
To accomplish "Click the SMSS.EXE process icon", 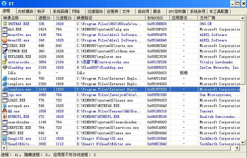I will click(x=5, y=133).
